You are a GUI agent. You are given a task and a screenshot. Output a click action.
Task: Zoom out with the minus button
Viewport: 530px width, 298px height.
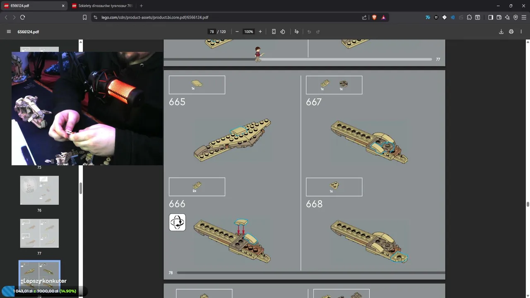(x=237, y=31)
